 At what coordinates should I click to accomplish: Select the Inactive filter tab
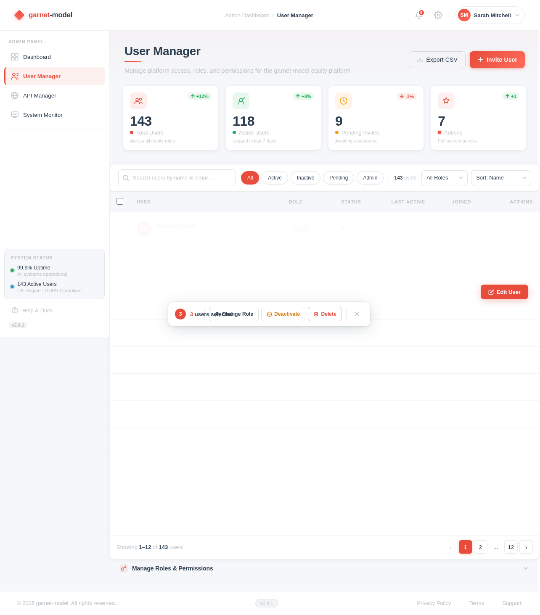click(x=305, y=178)
